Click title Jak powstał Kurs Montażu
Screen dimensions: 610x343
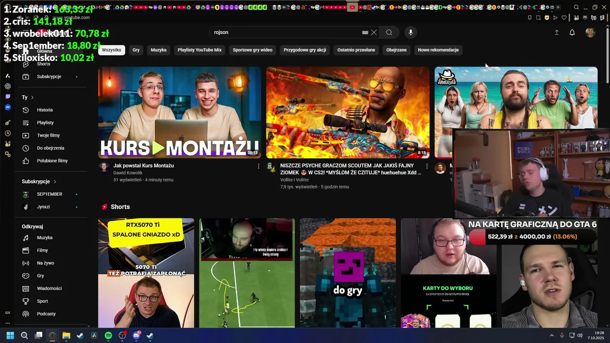[x=143, y=166]
